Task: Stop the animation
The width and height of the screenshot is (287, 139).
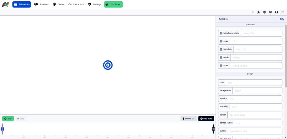Action: [x=21, y=118]
